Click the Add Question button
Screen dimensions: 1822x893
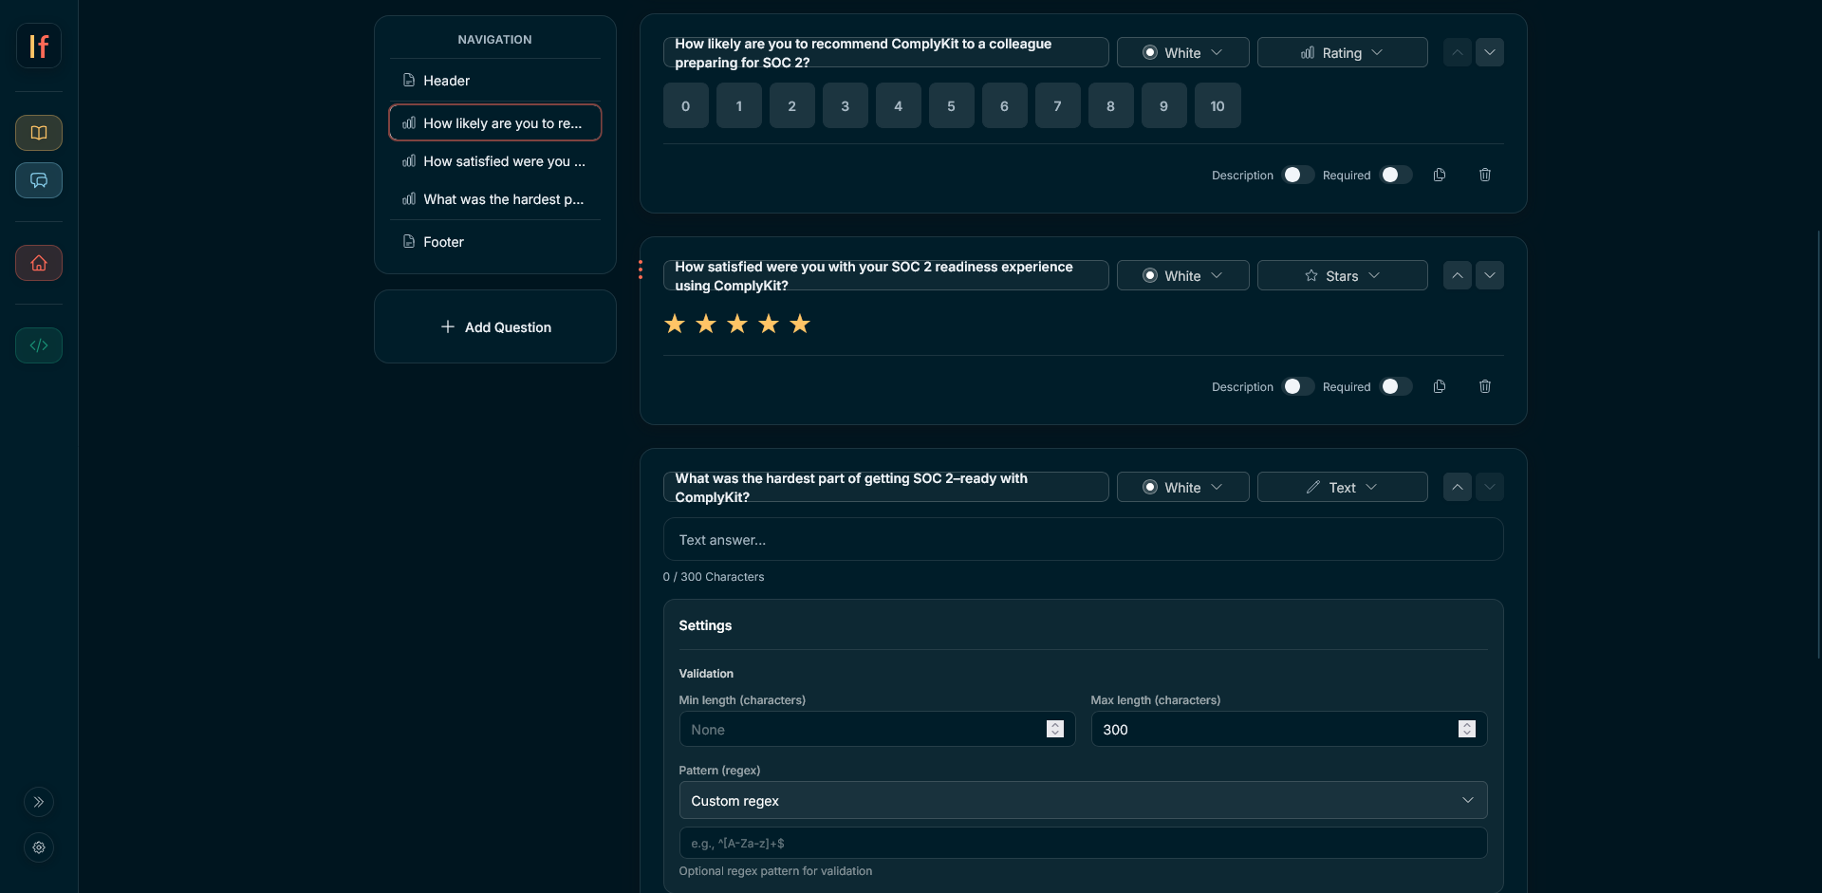(x=495, y=326)
